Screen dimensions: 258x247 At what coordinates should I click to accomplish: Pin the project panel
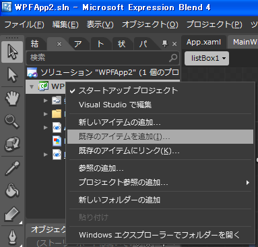tap(164, 43)
